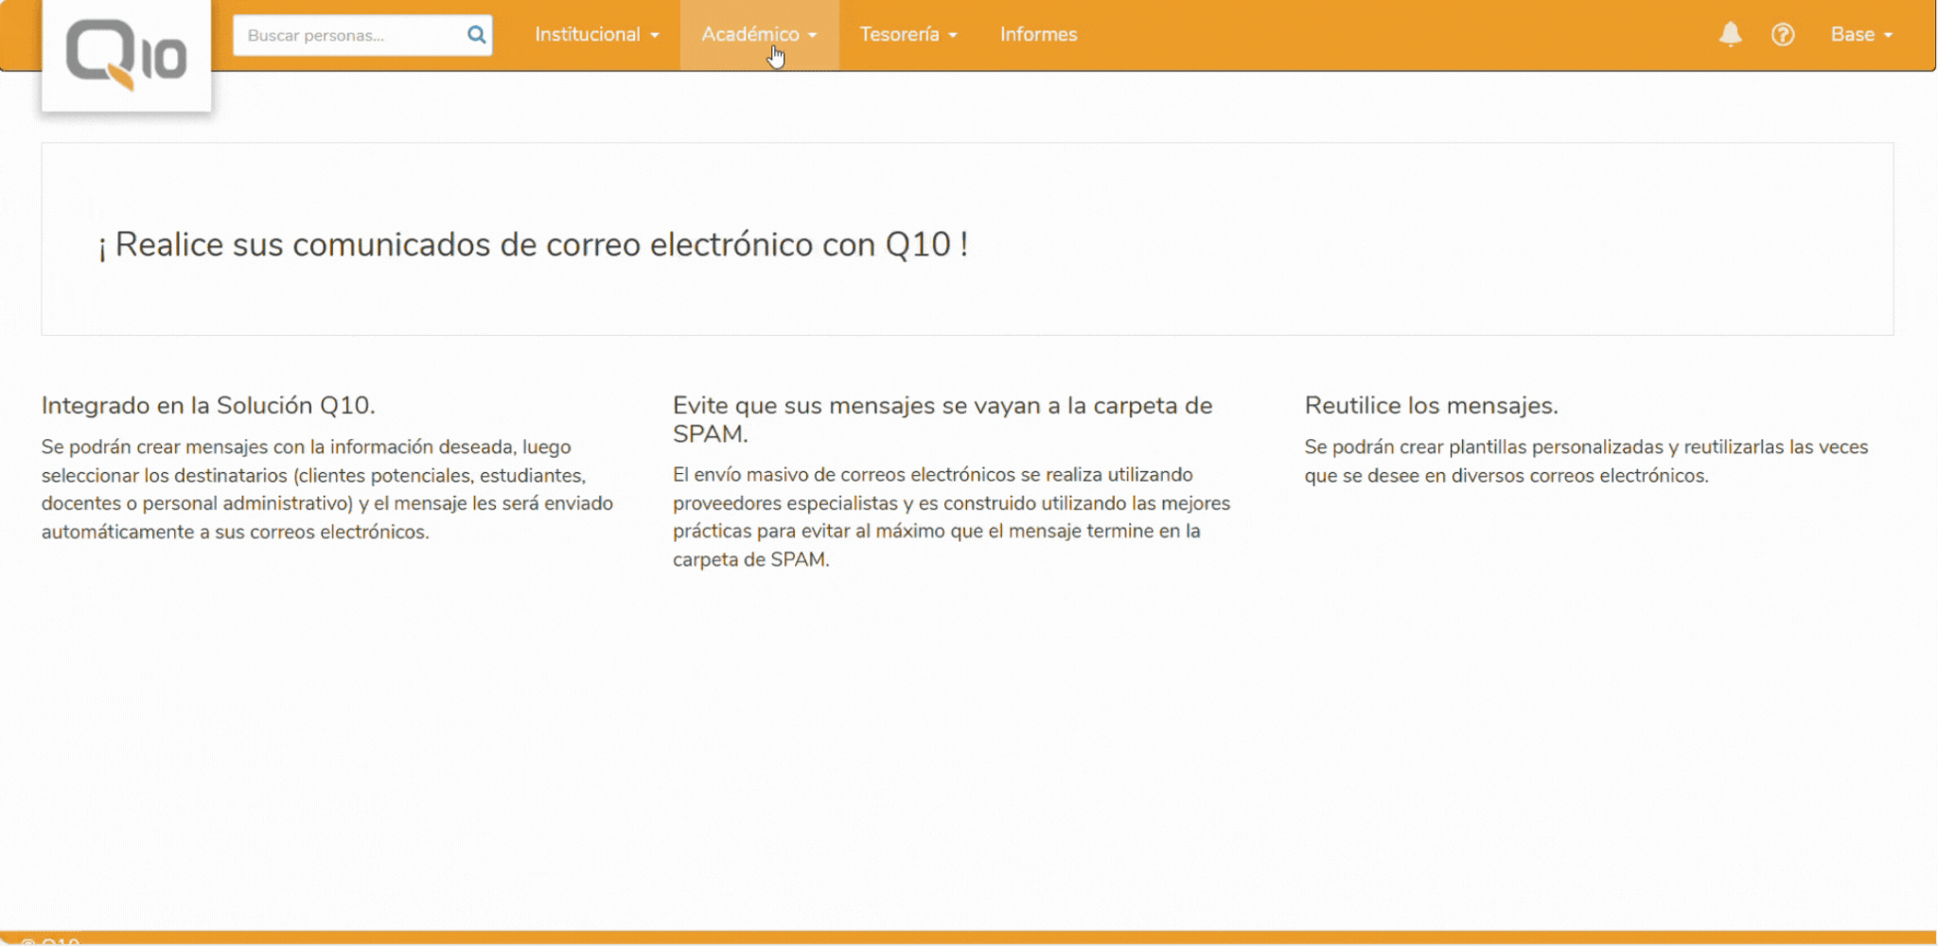The width and height of the screenshot is (1938, 946).
Task: Click the paragraph about envío masivo de correos
Action: [949, 517]
